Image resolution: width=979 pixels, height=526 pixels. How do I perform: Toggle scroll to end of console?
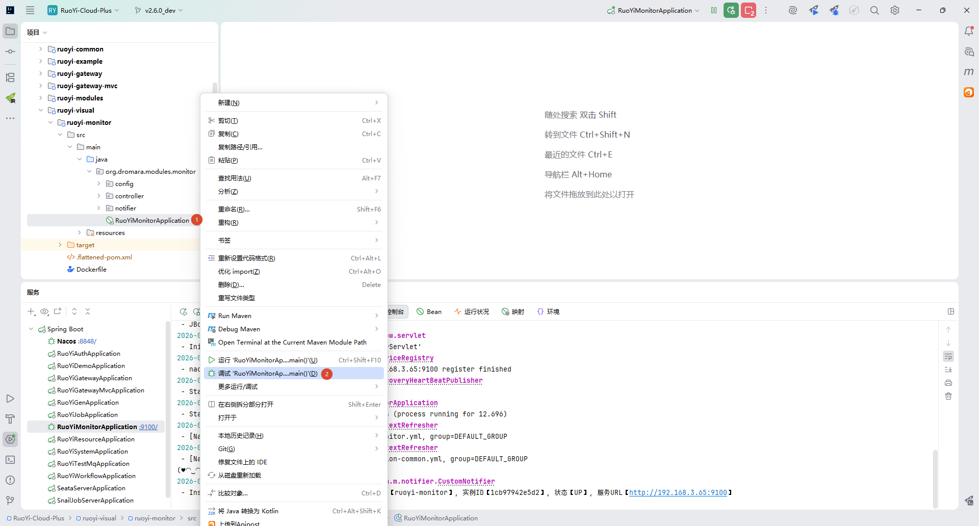(x=948, y=370)
